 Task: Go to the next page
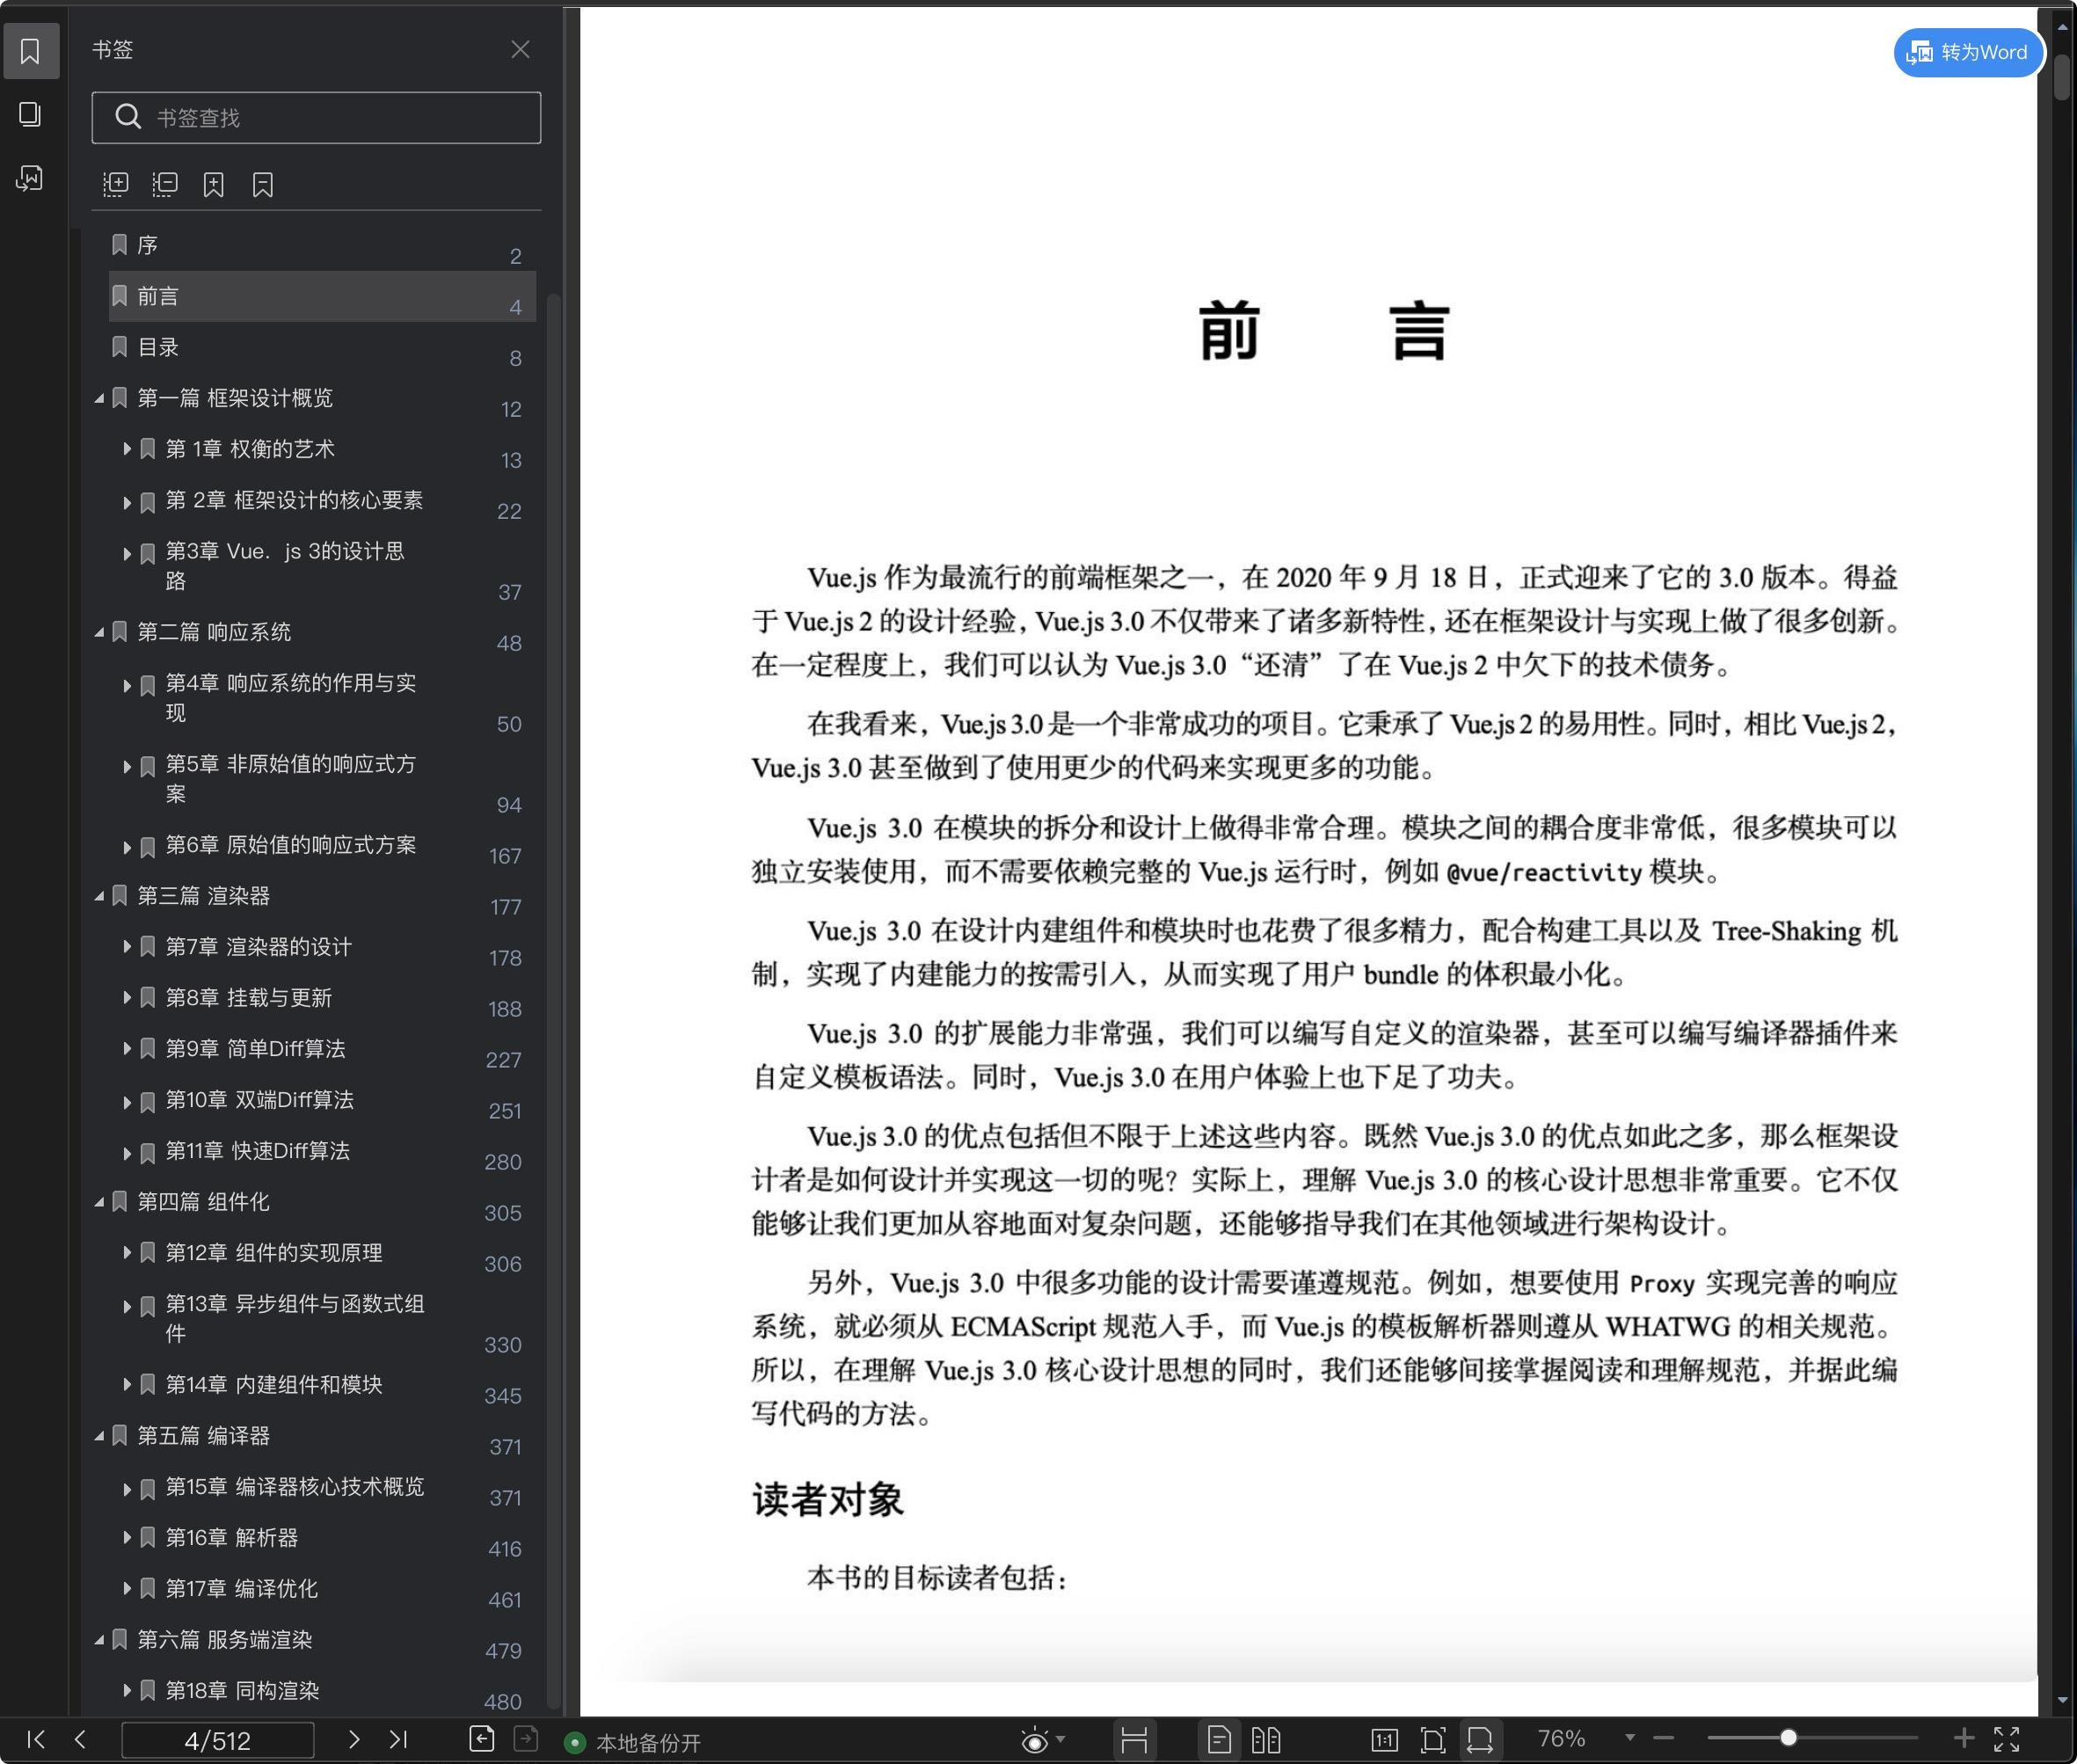pos(353,1739)
